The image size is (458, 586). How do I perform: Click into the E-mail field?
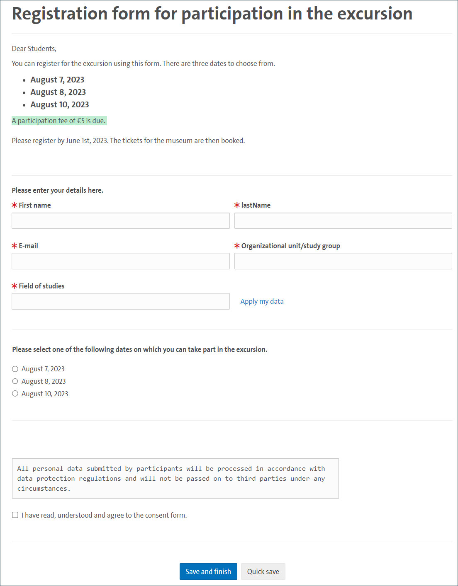coord(120,262)
